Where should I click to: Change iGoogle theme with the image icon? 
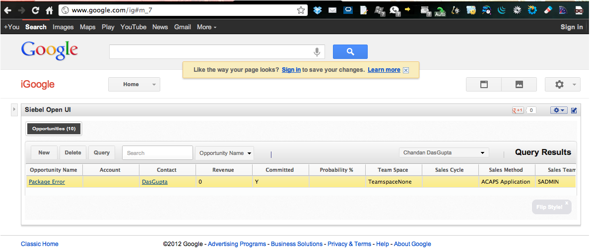pos(519,85)
